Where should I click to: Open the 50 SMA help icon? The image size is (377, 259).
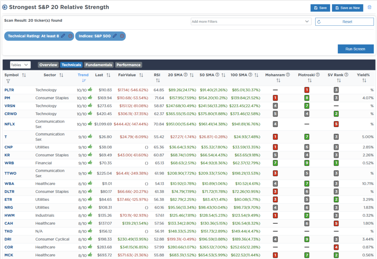click(217, 75)
